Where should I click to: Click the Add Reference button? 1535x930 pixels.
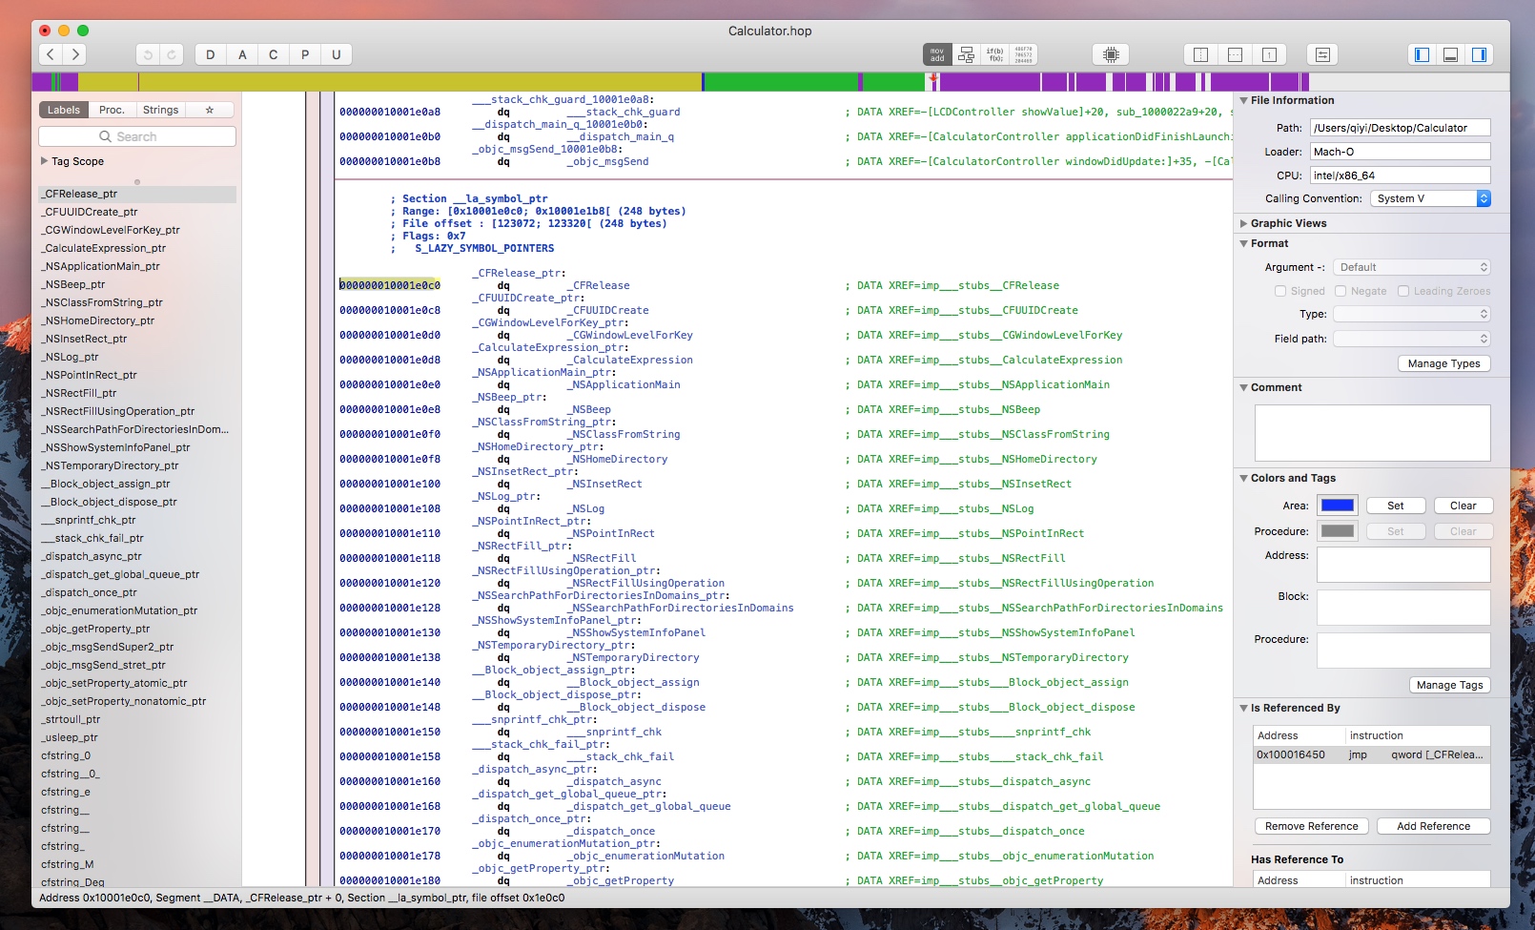(x=1434, y=826)
